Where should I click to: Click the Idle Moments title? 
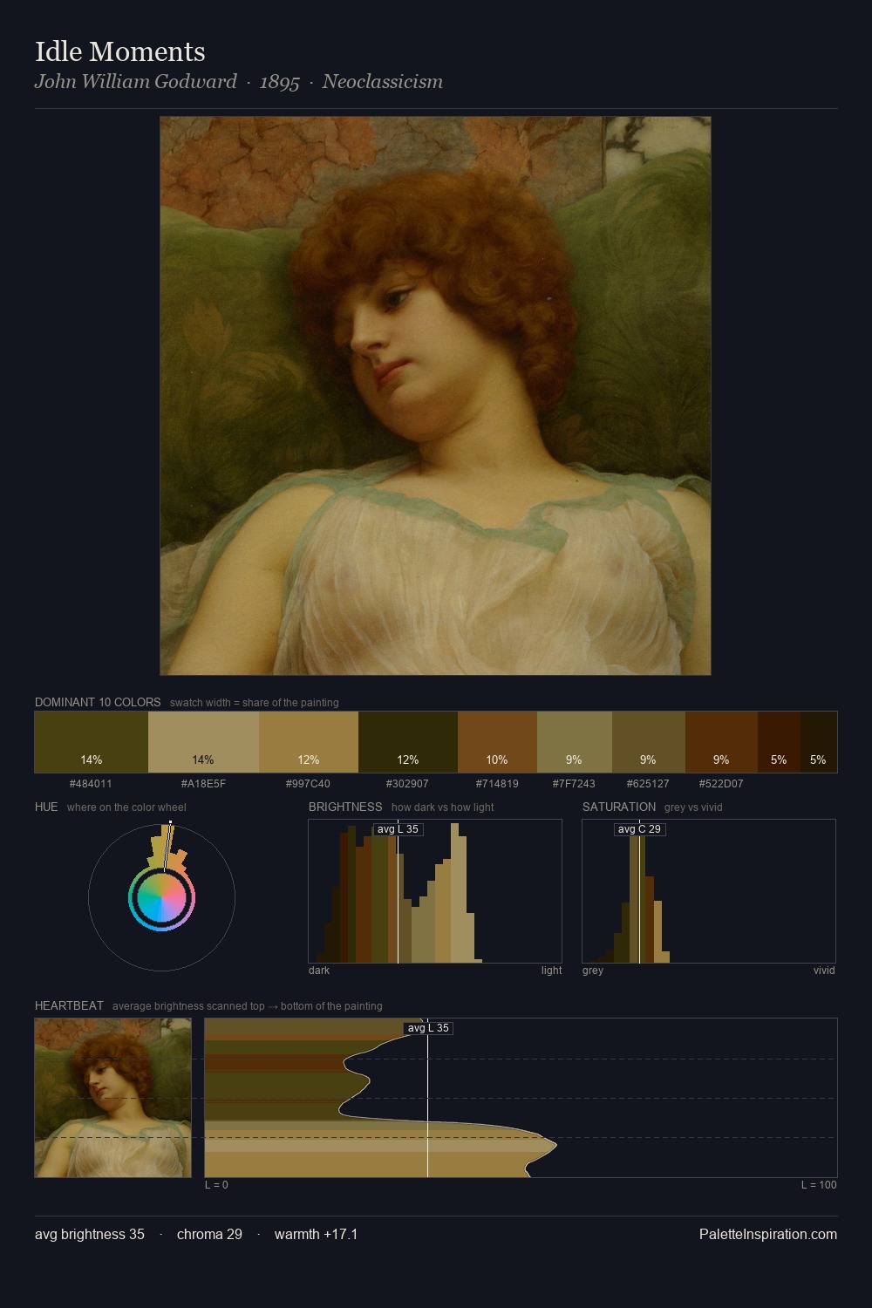(x=120, y=51)
